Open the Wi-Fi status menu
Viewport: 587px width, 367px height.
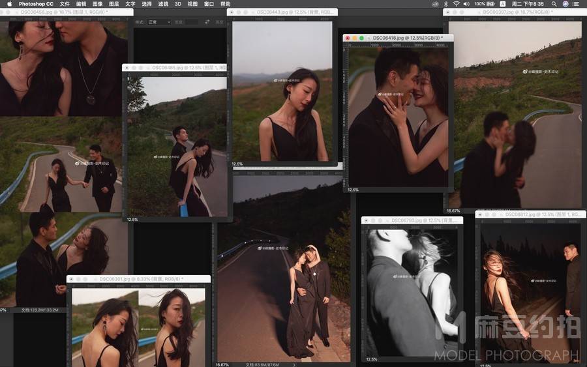pos(456,4)
